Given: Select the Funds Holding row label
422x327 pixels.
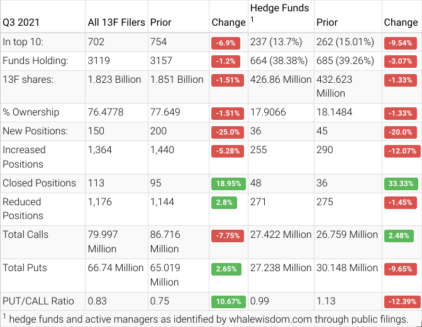Looking at the screenshot, I should tap(35, 62).
